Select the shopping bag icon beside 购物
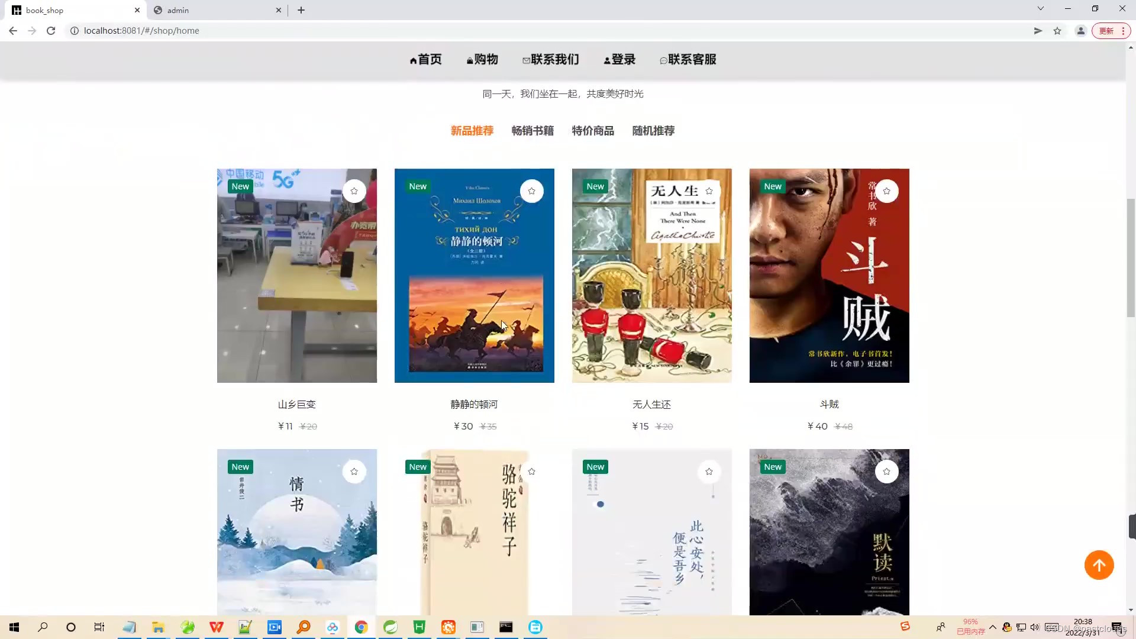Viewport: 1136px width, 639px height. pyautogui.click(x=469, y=59)
